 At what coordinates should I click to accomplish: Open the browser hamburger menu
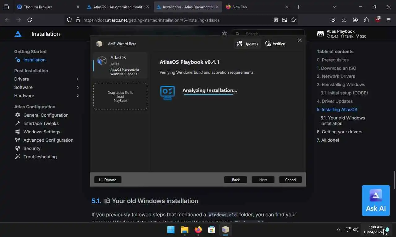[x=389, y=20]
